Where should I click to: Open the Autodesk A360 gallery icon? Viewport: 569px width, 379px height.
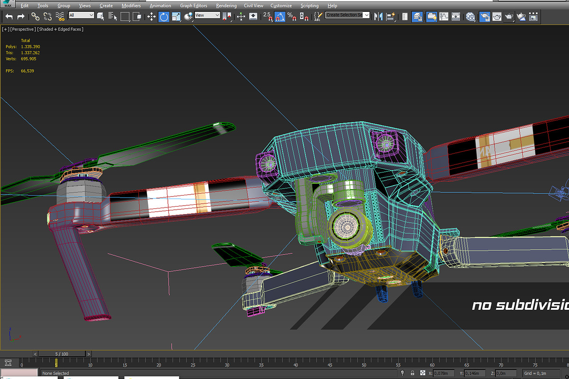pyautogui.click(x=534, y=17)
